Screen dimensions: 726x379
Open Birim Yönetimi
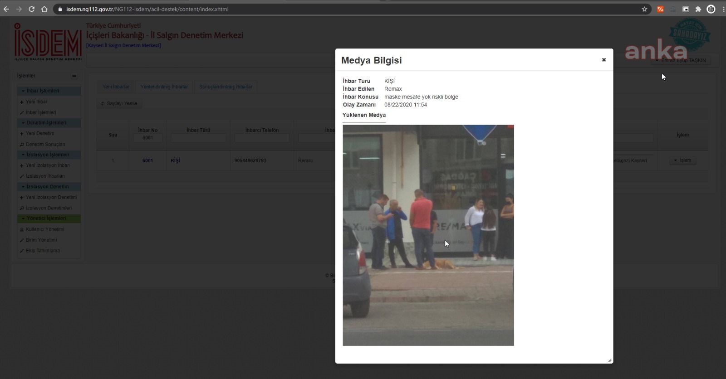[x=41, y=240]
